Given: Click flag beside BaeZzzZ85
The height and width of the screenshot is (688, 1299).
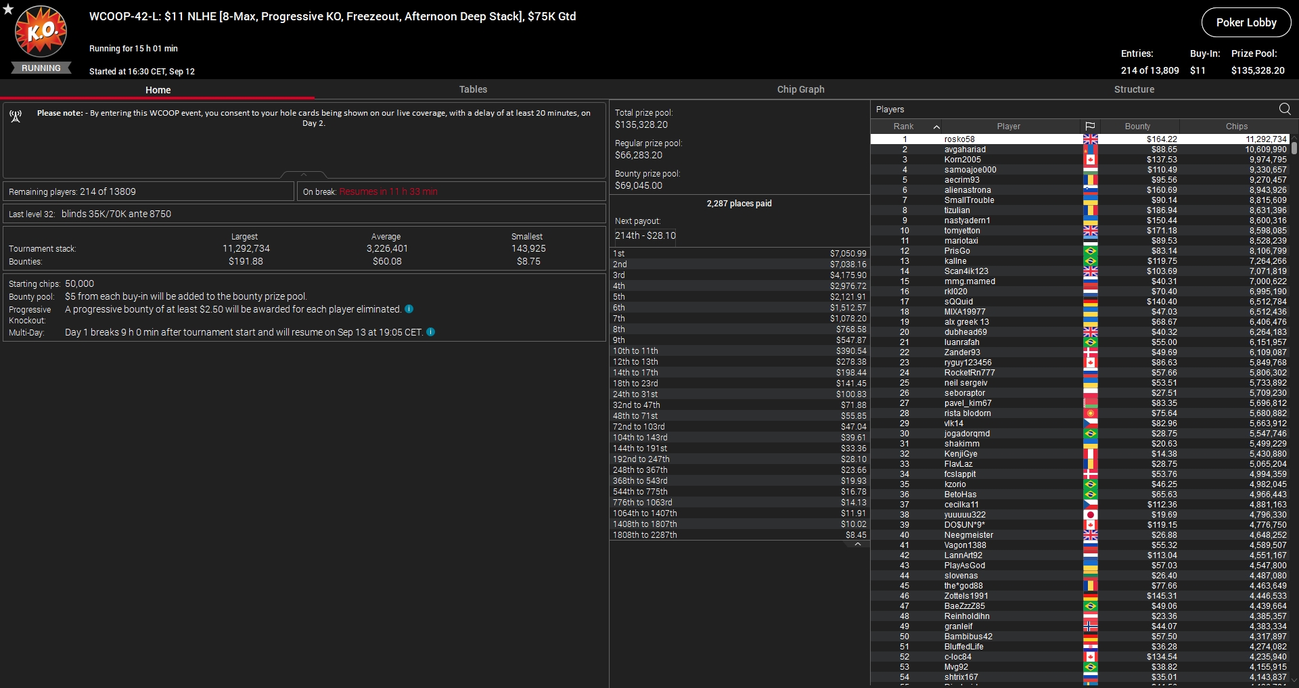Looking at the screenshot, I should [x=1090, y=606].
